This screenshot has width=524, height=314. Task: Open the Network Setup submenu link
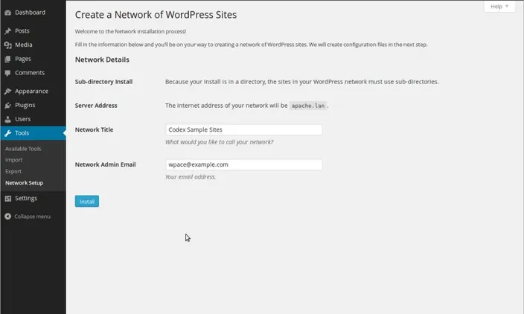pos(24,183)
